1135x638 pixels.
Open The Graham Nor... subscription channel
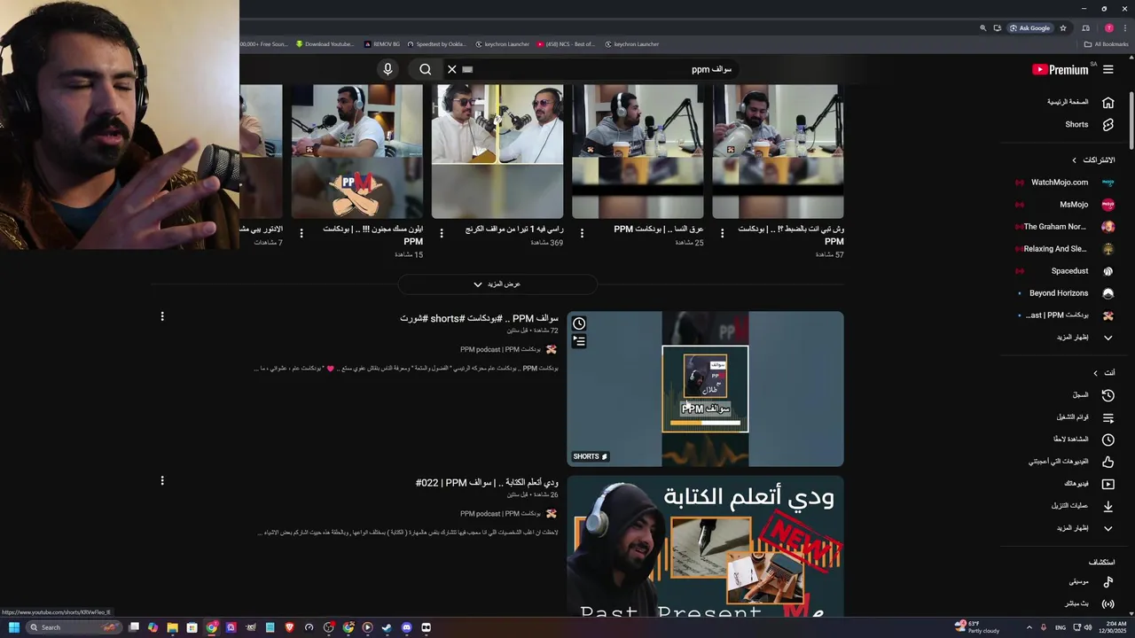coord(1054,227)
